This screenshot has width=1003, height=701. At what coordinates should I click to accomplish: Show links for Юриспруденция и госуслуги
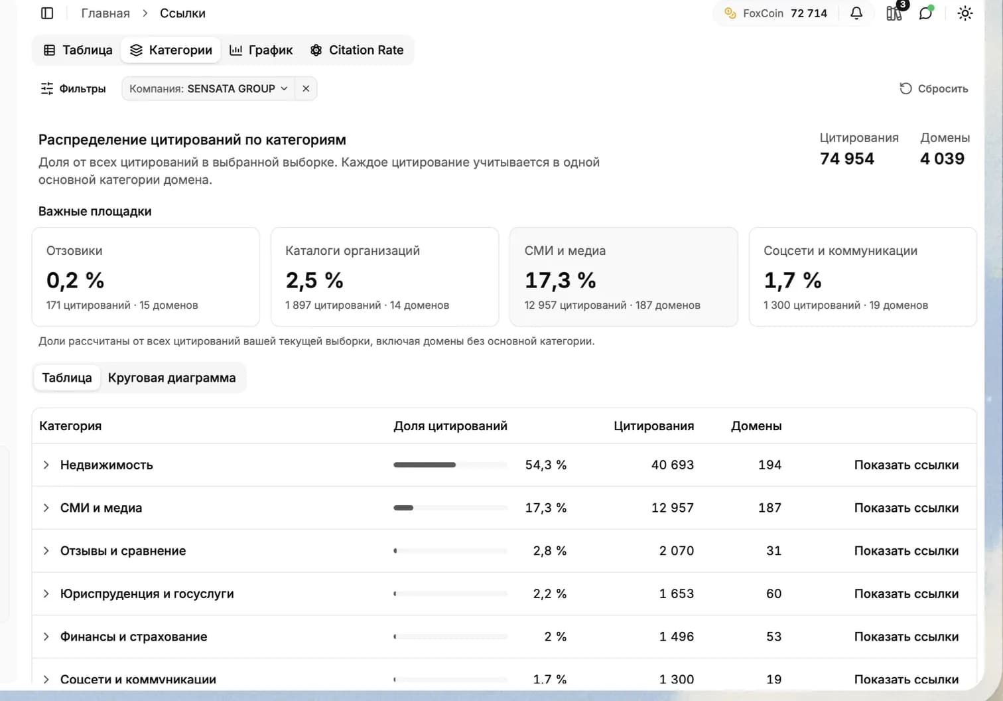pos(906,593)
